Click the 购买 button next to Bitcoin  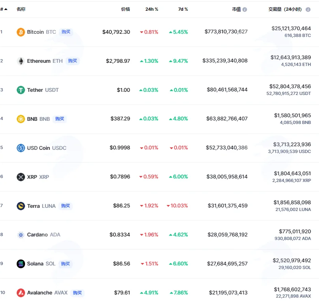click(x=66, y=32)
